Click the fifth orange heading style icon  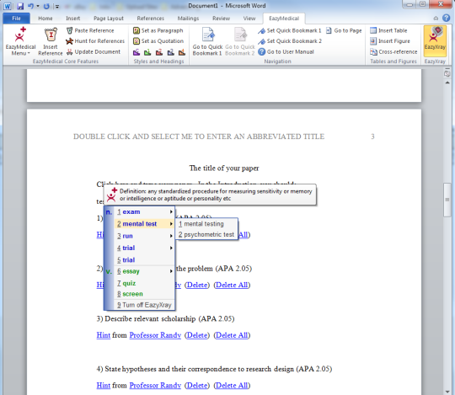click(182, 52)
